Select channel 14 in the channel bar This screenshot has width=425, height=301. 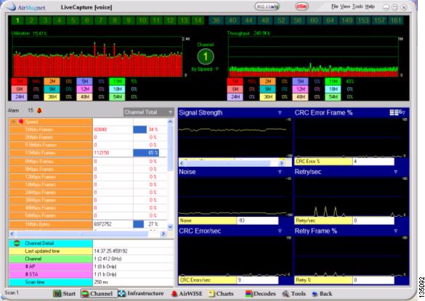[198, 20]
